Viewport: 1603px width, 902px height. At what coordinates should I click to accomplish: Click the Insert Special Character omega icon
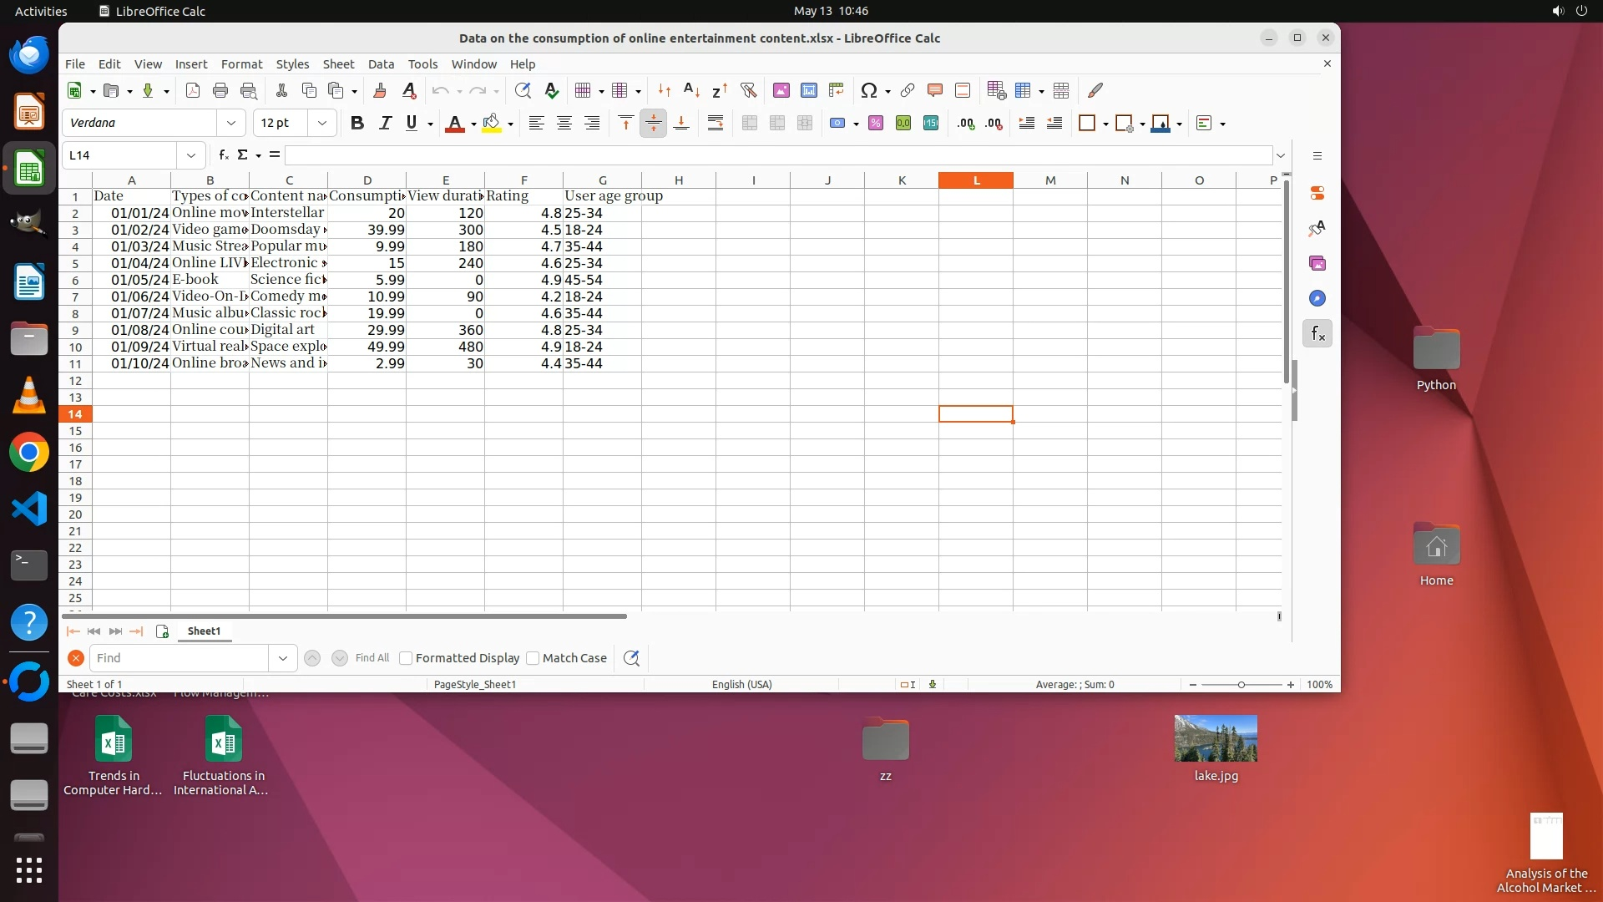coord(868,90)
